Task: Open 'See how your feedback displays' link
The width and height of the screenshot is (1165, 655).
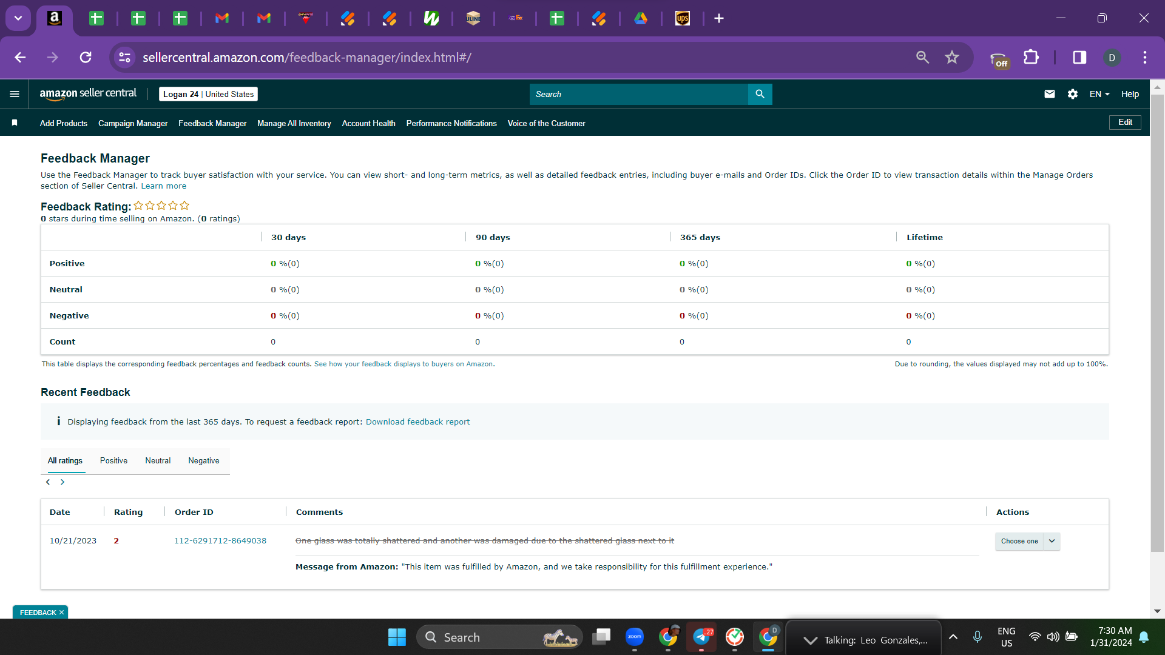Action: coord(404,364)
